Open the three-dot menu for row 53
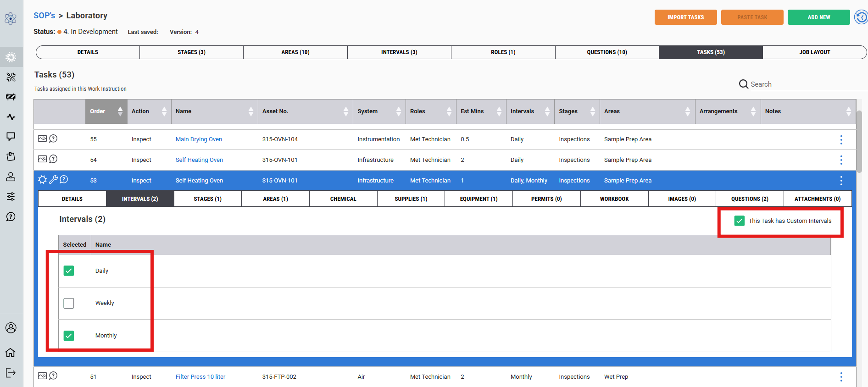 tap(841, 181)
